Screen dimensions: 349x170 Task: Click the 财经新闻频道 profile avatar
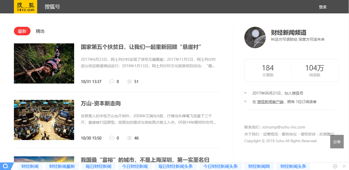(255, 37)
